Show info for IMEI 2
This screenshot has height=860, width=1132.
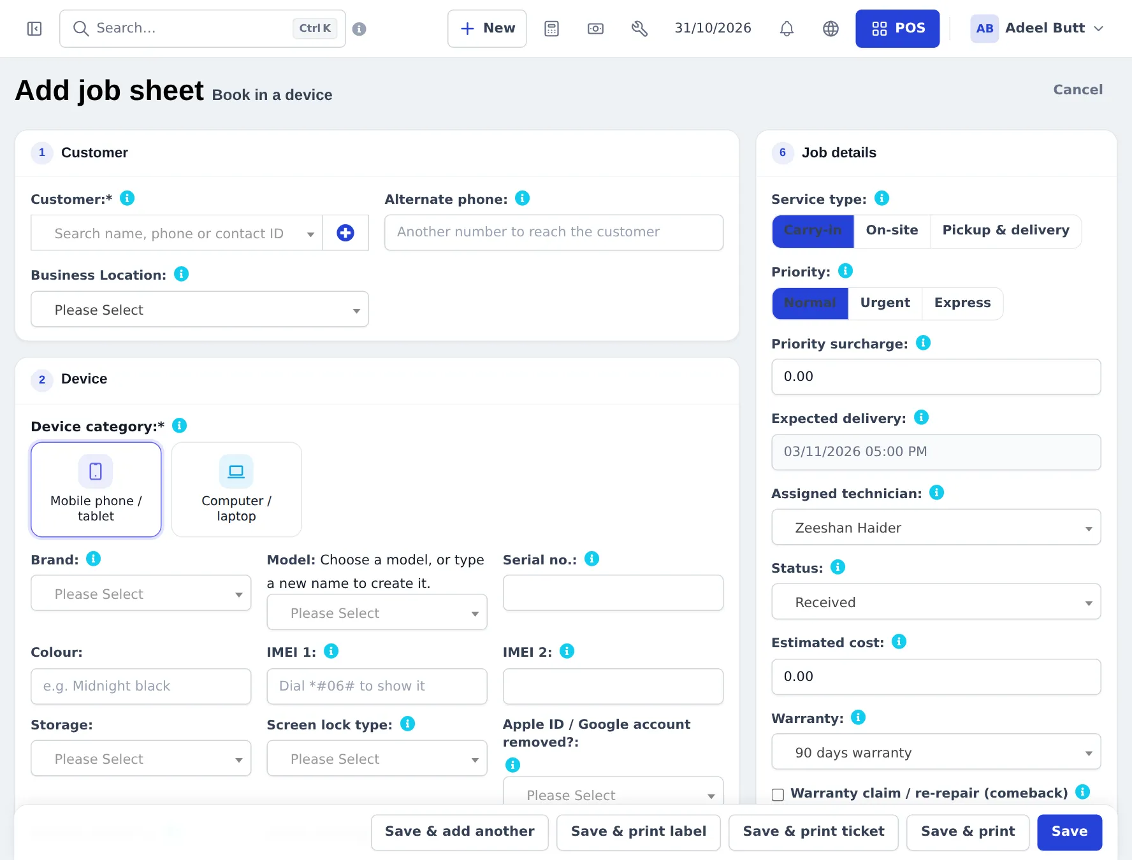click(567, 651)
